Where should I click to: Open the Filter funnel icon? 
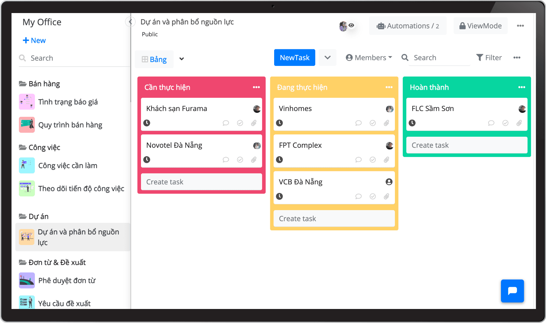click(479, 58)
